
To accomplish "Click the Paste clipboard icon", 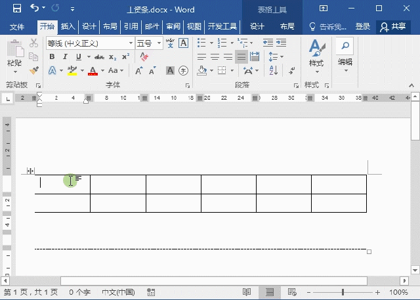I will [15, 49].
